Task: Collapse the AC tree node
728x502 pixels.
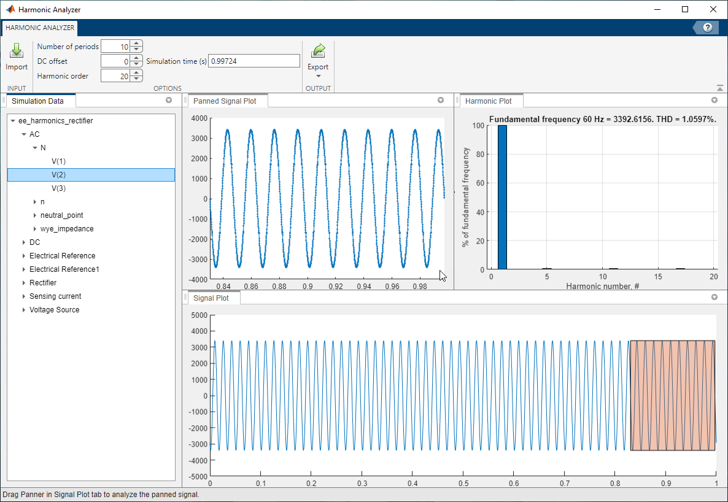Action: click(25, 134)
